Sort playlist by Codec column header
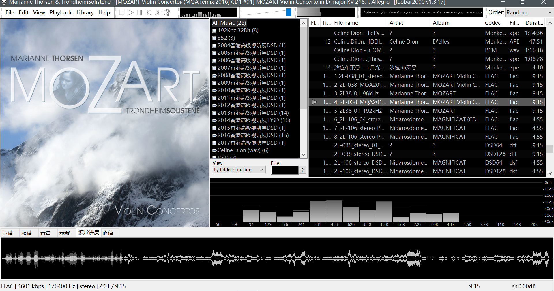 coord(493,23)
